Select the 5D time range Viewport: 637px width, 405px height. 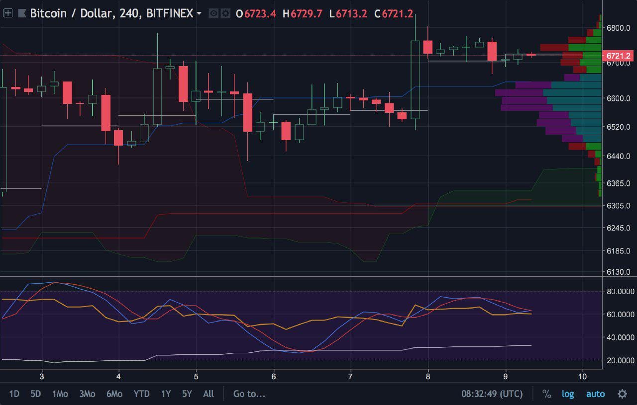pos(35,394)
